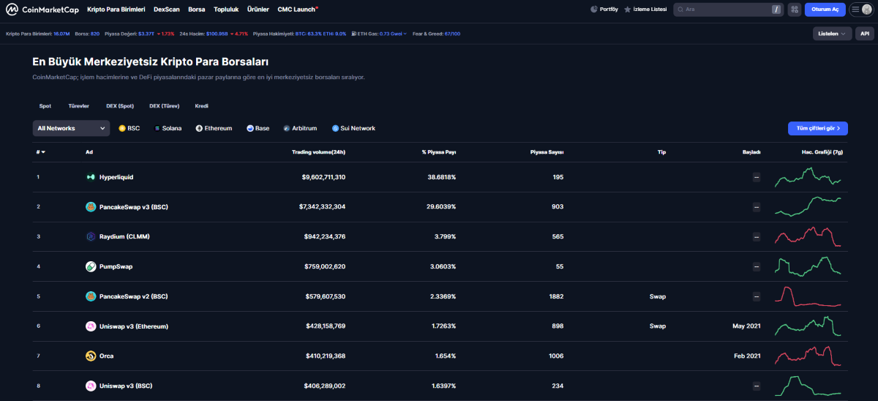This screenshot has width=878, height=401.
Task: Switch to the DEX (Spot) tab
Action: [x=120, y=105]
